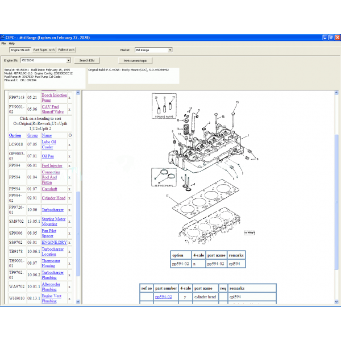Open the File menu

pyautogui.click(x=3, y=44)
